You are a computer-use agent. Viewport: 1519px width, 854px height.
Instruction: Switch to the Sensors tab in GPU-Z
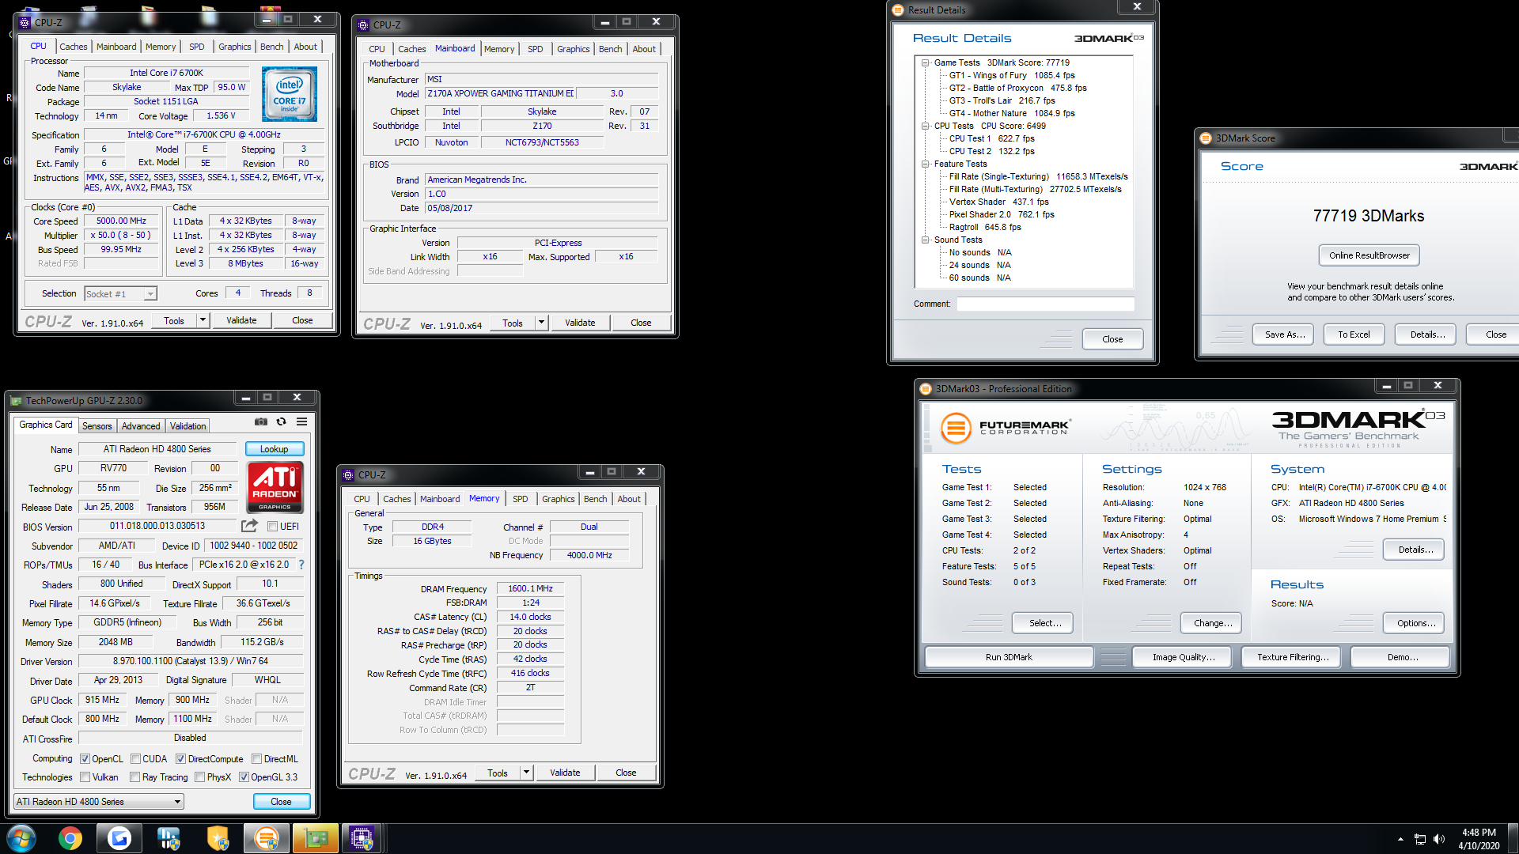pos(97,425)
